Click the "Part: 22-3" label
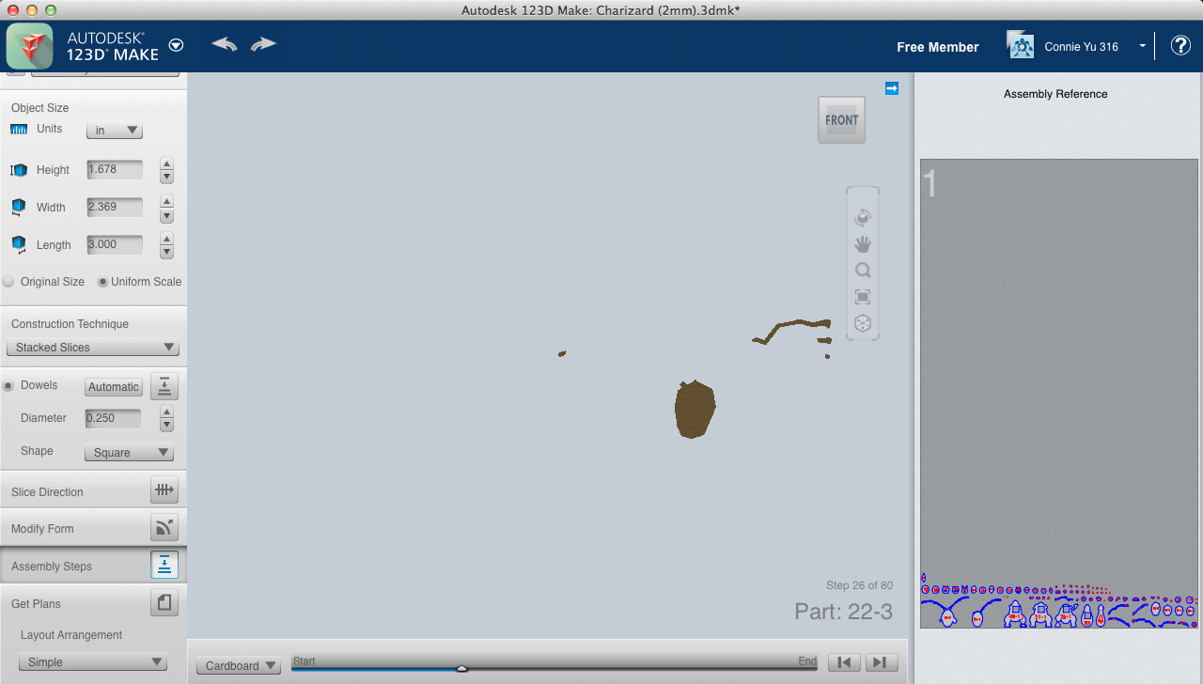The image size is (1203, 684). [843, 612]
